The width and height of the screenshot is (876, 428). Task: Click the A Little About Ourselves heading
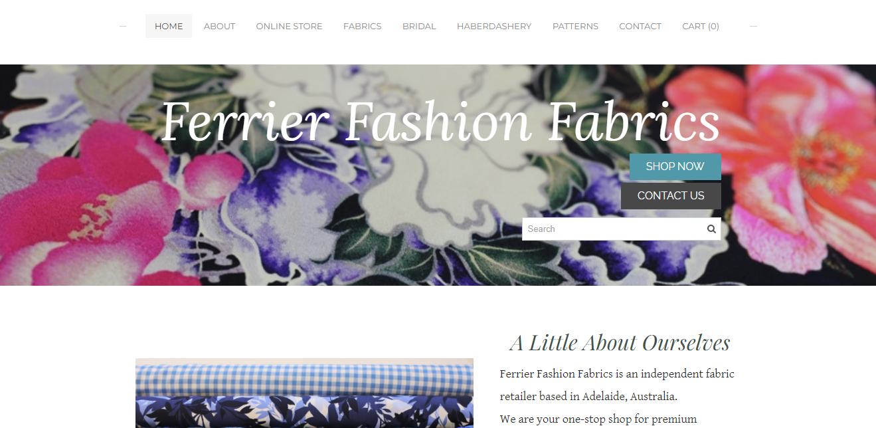tap(620, 343)
